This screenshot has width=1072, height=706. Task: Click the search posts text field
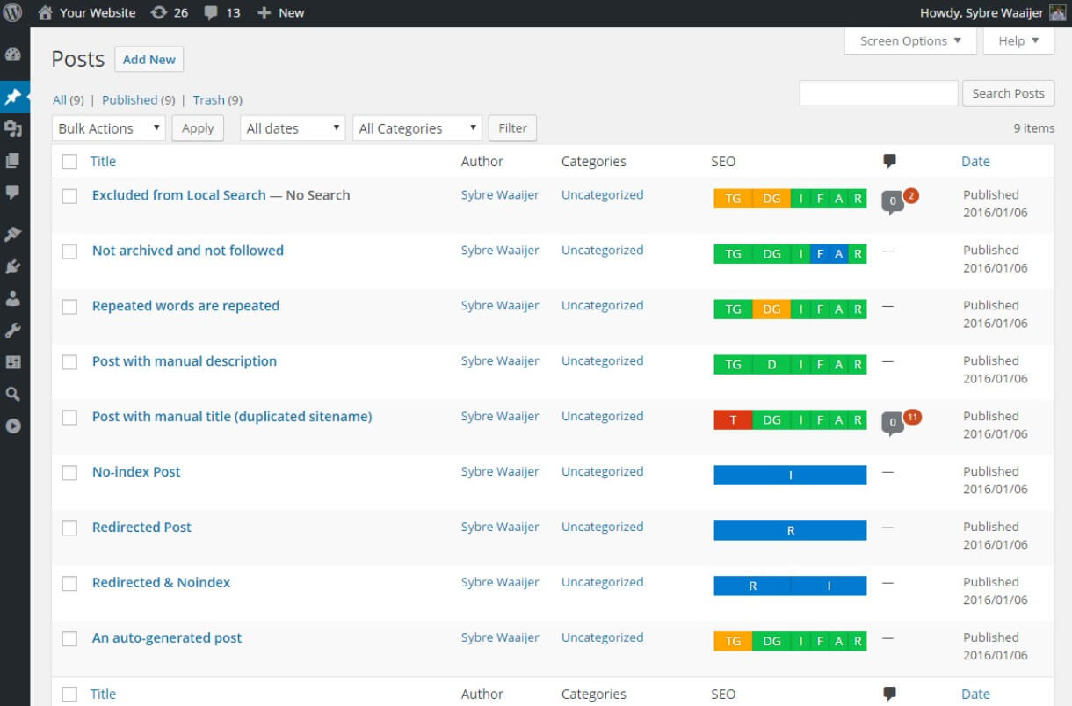(x=878, y=93)
